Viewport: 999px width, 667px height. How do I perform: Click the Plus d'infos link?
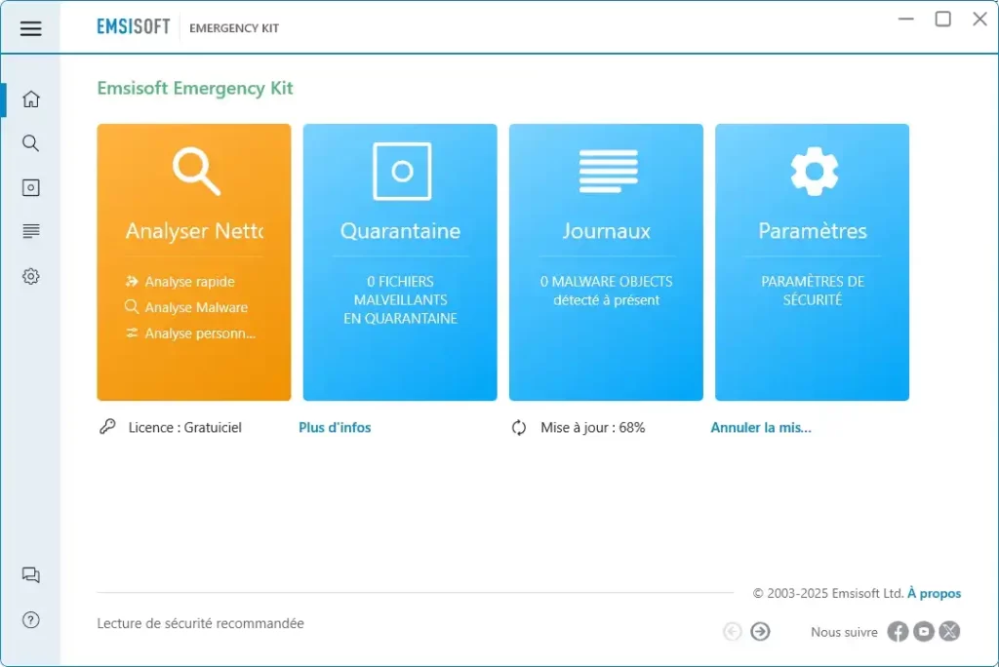coord(335,427)
